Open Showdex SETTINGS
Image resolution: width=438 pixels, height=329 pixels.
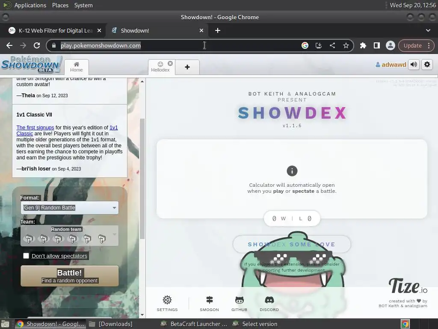(167, 304)
